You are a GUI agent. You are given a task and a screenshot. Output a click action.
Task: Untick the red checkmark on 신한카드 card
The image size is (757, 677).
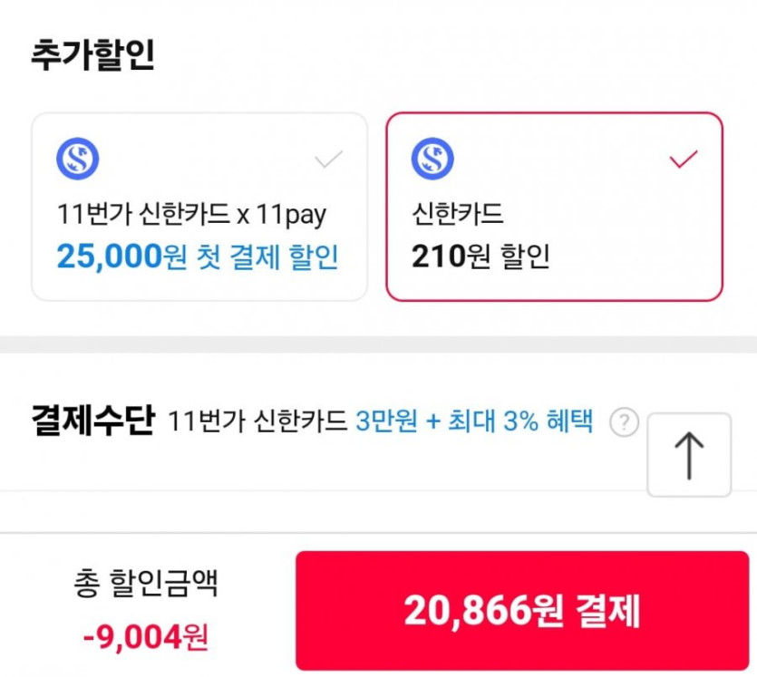coord(683,160)
